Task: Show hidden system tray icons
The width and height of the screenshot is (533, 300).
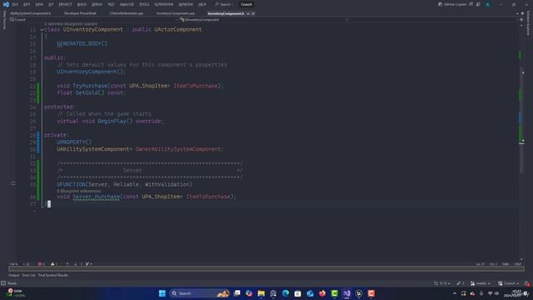Action: tap(455, 293)
